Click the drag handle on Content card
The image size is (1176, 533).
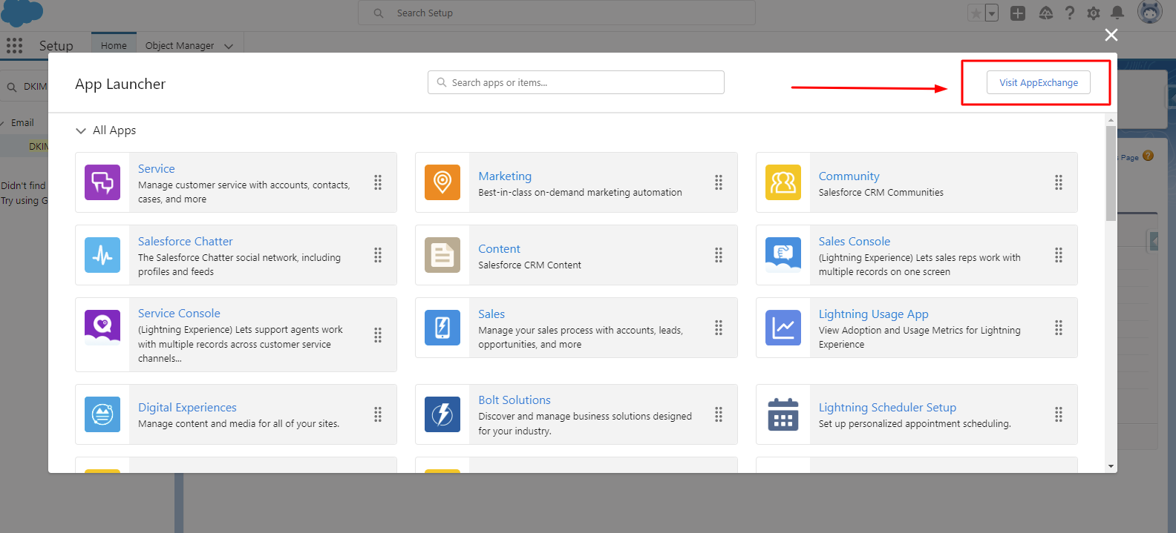[719, 255]
